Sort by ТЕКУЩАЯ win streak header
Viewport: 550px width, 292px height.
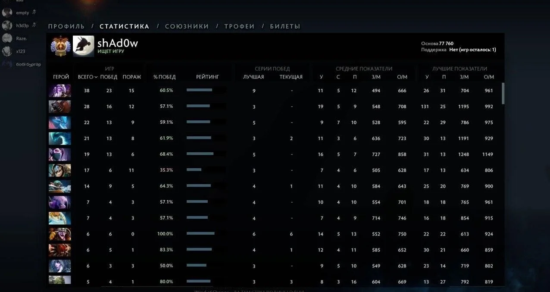click(x=291, y=77)
